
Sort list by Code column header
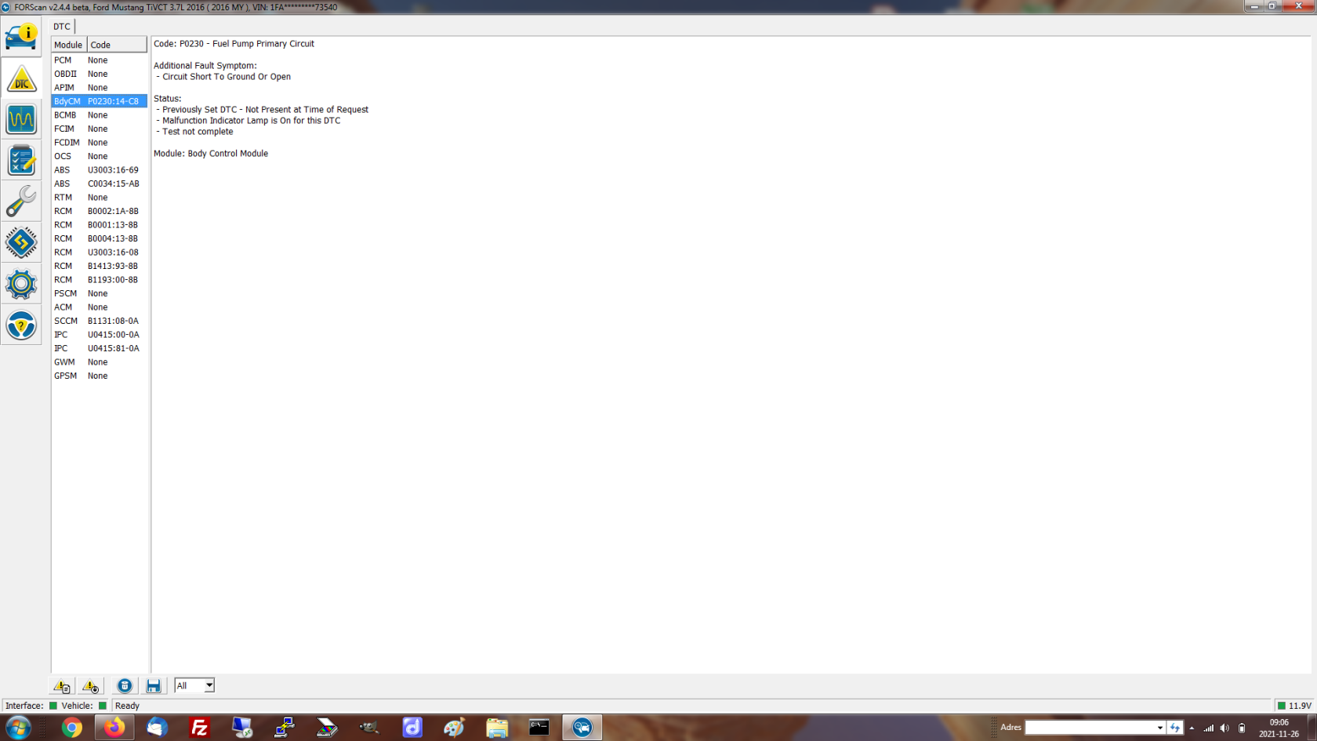click(x=116, y=45)
